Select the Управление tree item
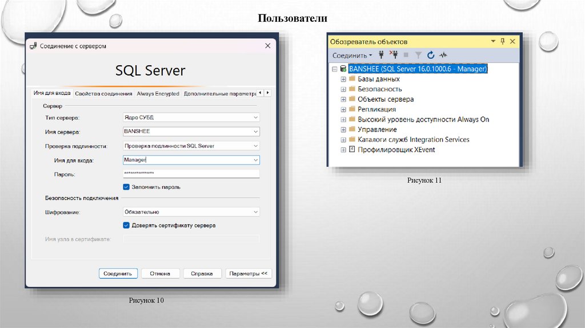Image resolution: width=585 pixels, height=328 pixels. point(377,129)
